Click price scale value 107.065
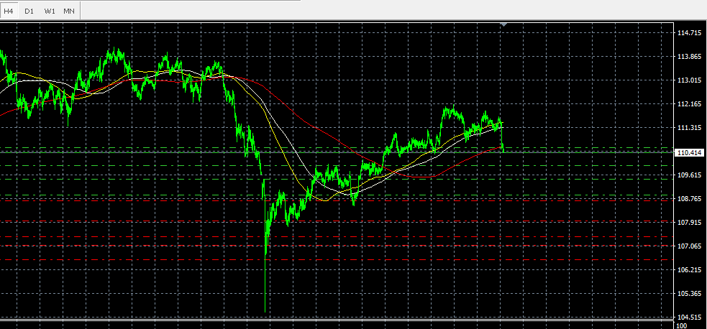 click(x=690, y=246)
